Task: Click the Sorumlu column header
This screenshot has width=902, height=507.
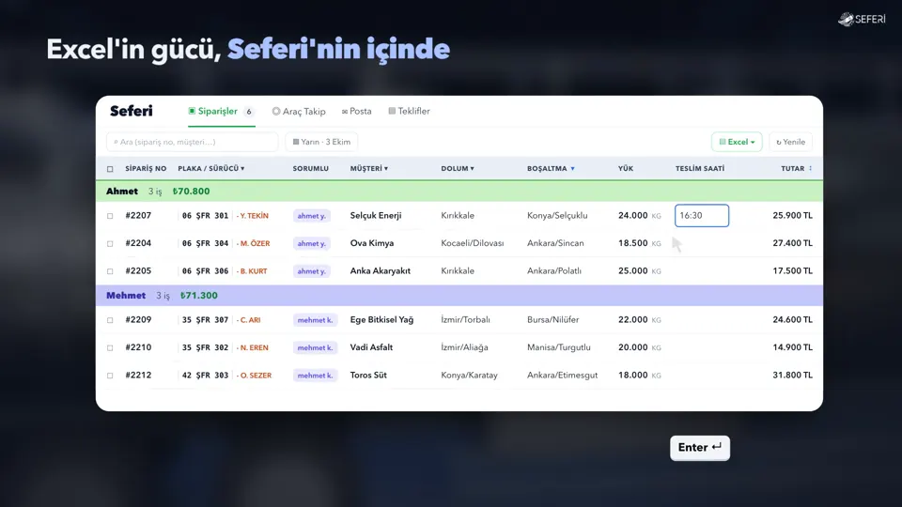Action: (311, 168)
